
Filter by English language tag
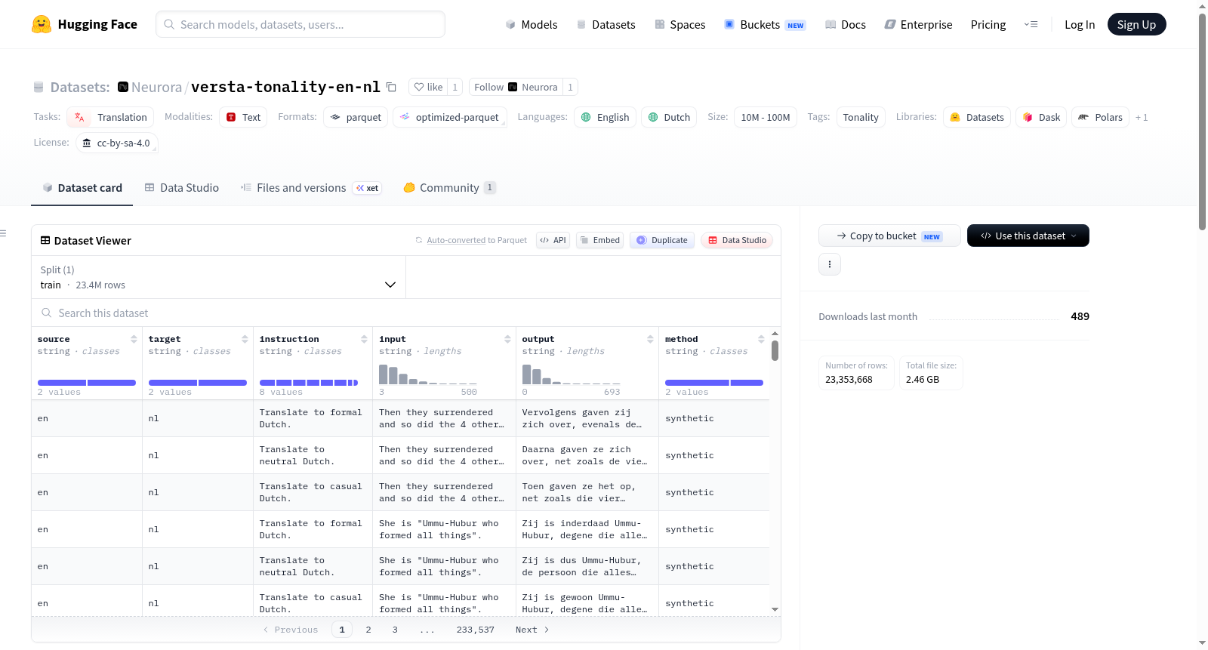coord(605,117)
